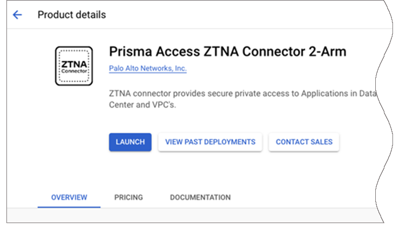
Task: Click the ZTNA Connector product logo
Action: [74, 66]
